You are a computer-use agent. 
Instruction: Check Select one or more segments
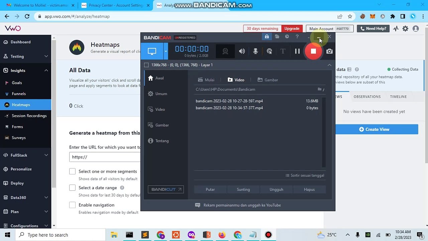(x=72, y=171)
